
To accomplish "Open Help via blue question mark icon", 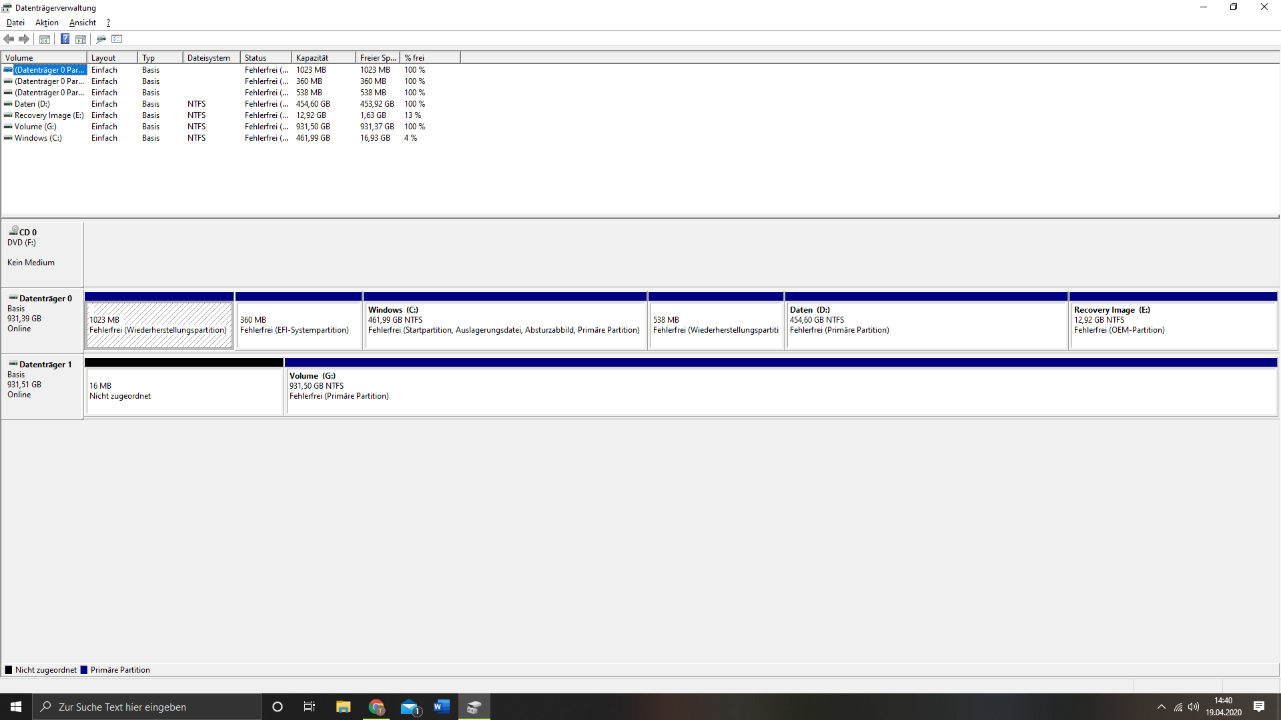I will [x=65, y=39].
